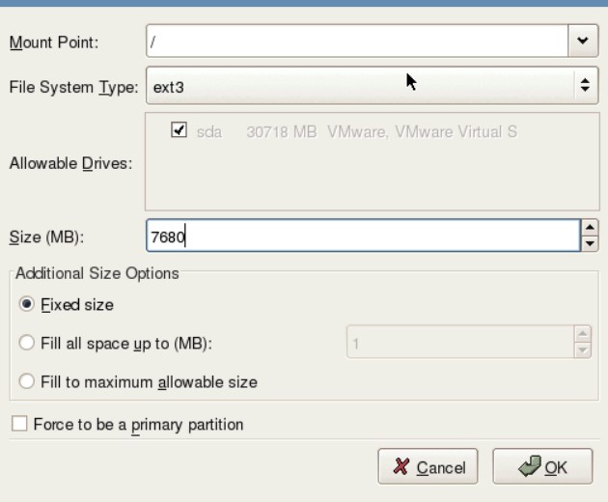Click the Allowable Drives label
The width and height of the screenshot is (608, 502).
click(71, 163)
